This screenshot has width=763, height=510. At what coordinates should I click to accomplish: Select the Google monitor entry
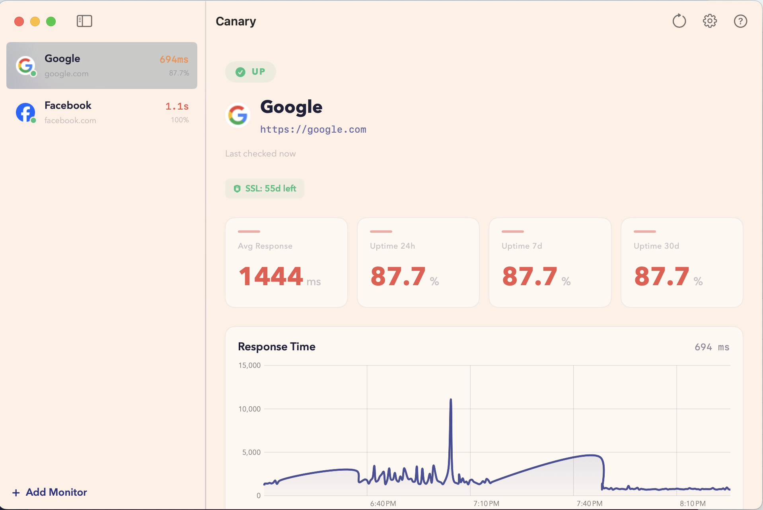(x=101, y=65)
